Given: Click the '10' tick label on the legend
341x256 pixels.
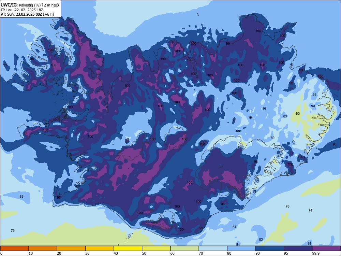Looking at the screenshot, I should (31, 253).
